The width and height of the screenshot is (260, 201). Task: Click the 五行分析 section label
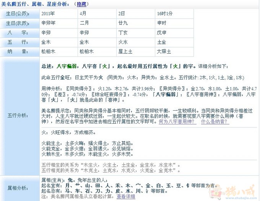(18, 115)
